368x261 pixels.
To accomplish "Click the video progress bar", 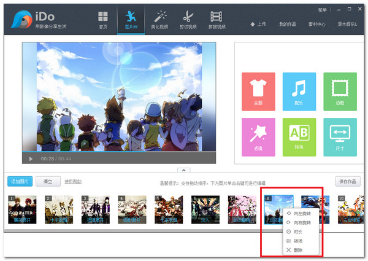I will click(x=119, y=152).
